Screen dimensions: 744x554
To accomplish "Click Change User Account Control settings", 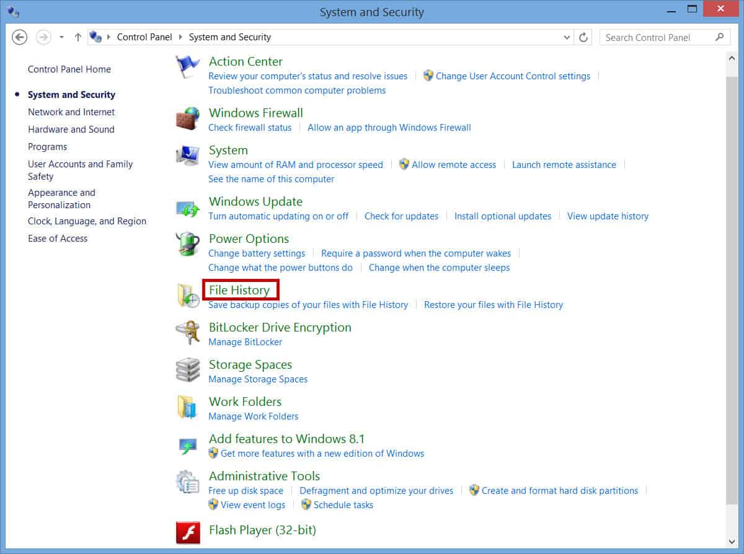I will pyautogui.click(x=513, y=76).
